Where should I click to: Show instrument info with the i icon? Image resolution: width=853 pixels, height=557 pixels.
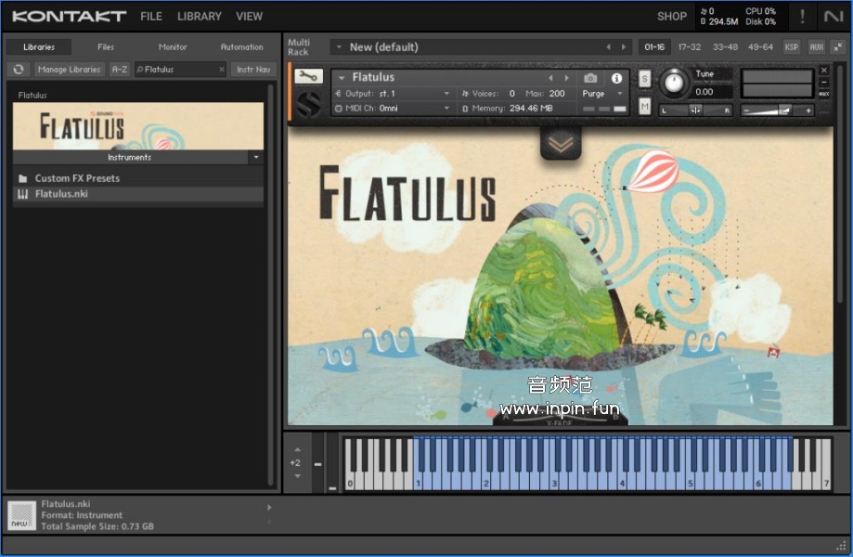[616, 78]
